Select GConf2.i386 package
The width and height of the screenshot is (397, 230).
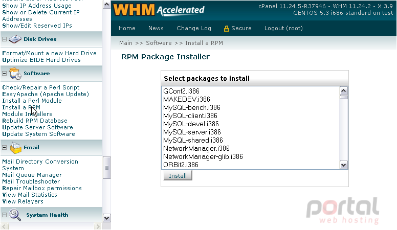181,91
